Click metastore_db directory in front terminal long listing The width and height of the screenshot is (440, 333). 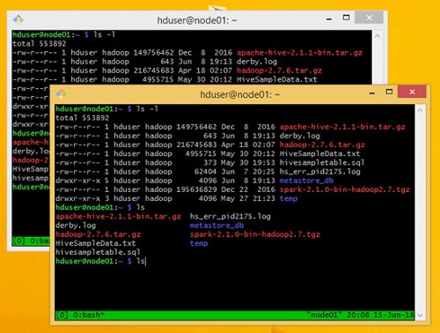click(x=306, y=181)
